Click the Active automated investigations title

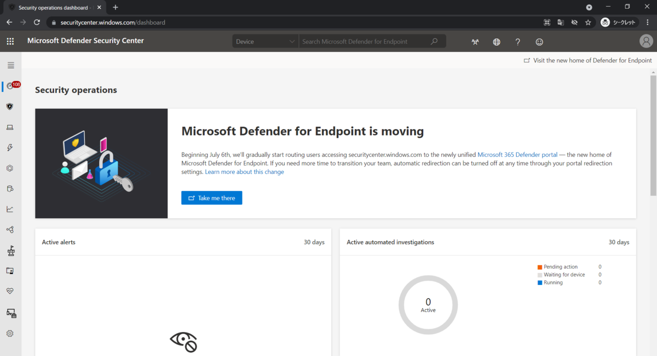[x=390, y=242]
